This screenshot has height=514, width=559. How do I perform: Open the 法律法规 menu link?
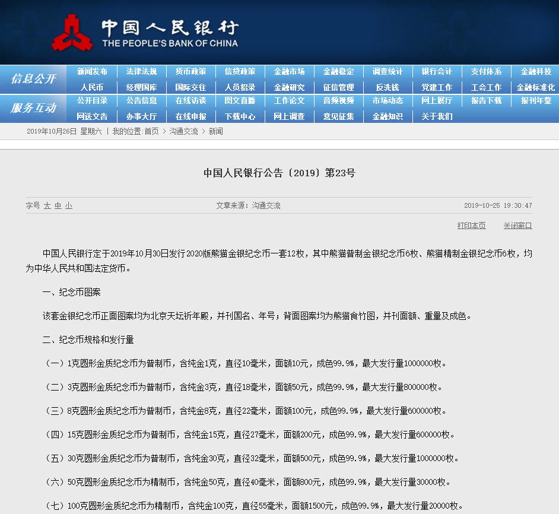tap(141, 72)
